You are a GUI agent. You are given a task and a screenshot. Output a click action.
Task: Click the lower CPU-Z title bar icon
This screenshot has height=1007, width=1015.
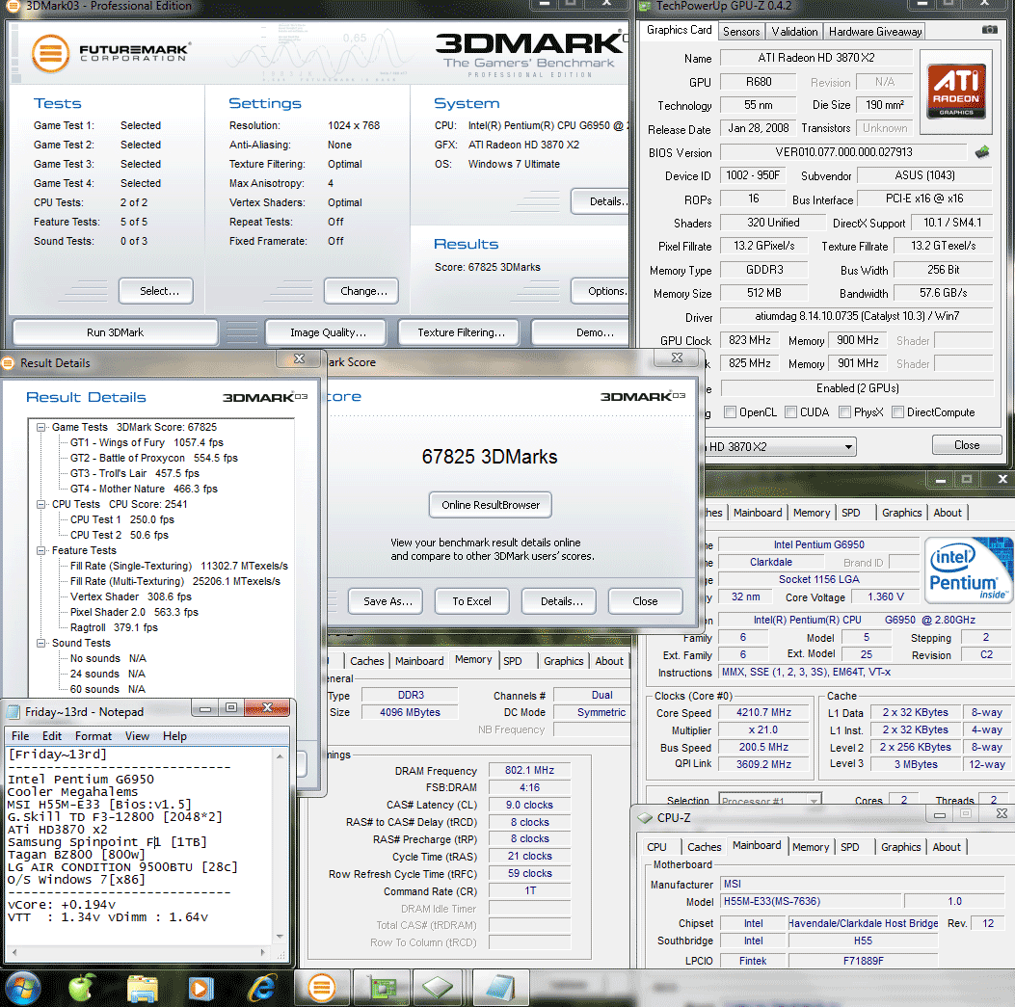click(645, 817)
